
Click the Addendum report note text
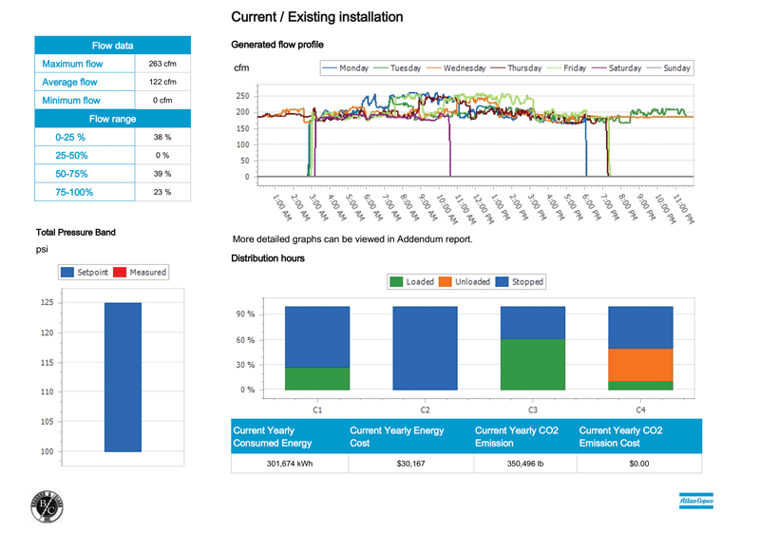[352, 238]
